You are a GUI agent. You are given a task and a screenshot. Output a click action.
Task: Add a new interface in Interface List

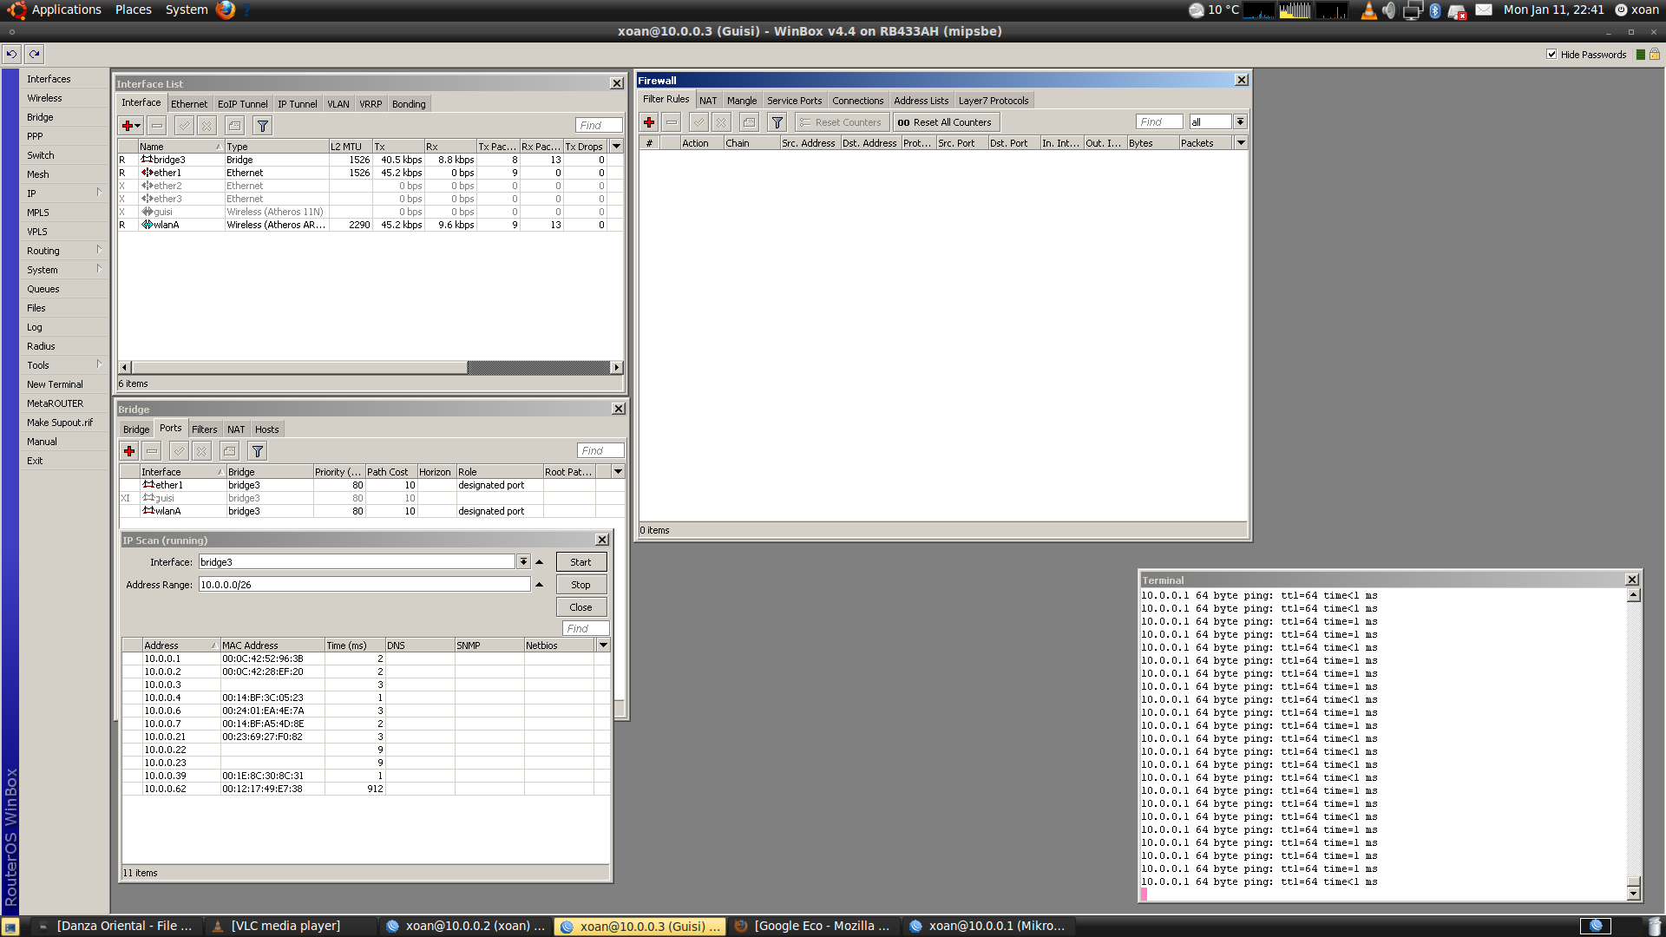point(131,126)
